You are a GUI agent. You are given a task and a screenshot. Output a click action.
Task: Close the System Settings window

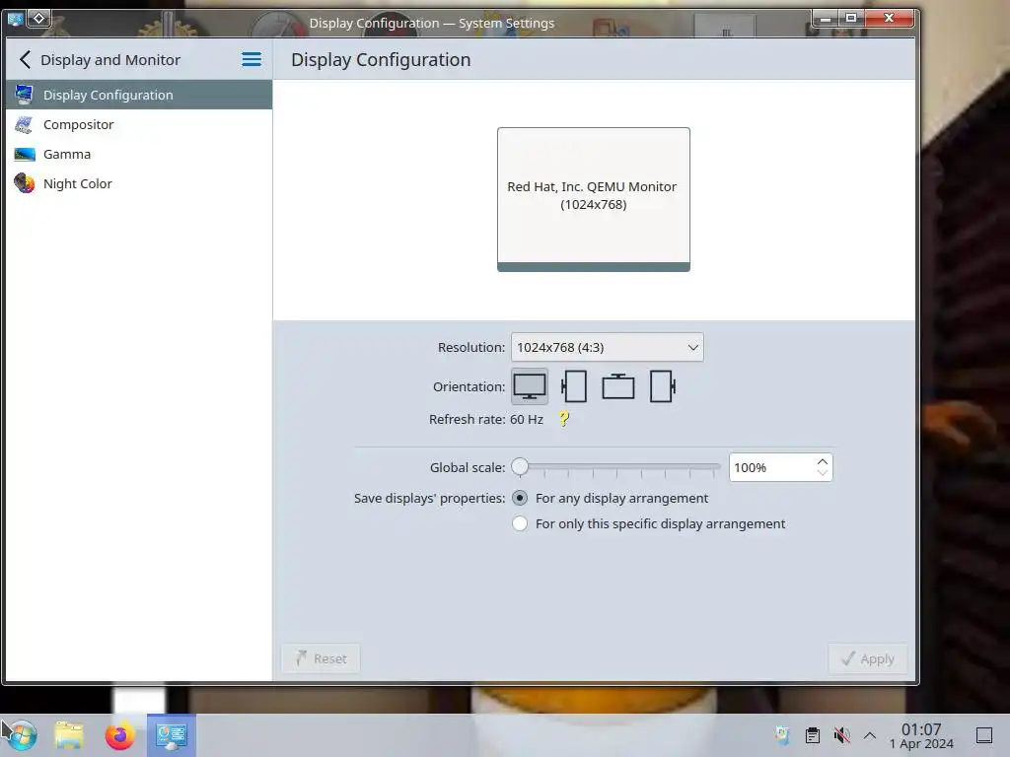point(889,18)
